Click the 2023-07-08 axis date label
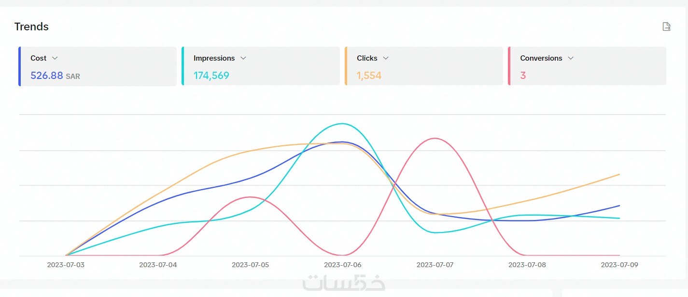 tap(527, 265)
